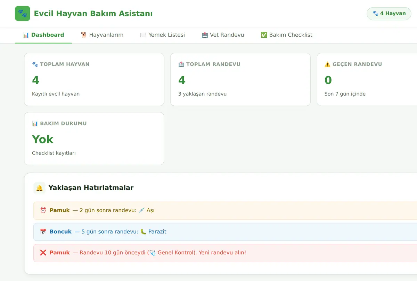Go to the Vet Randevu tab
This screenshot has width=417, height=281.
tap(223, 35)
